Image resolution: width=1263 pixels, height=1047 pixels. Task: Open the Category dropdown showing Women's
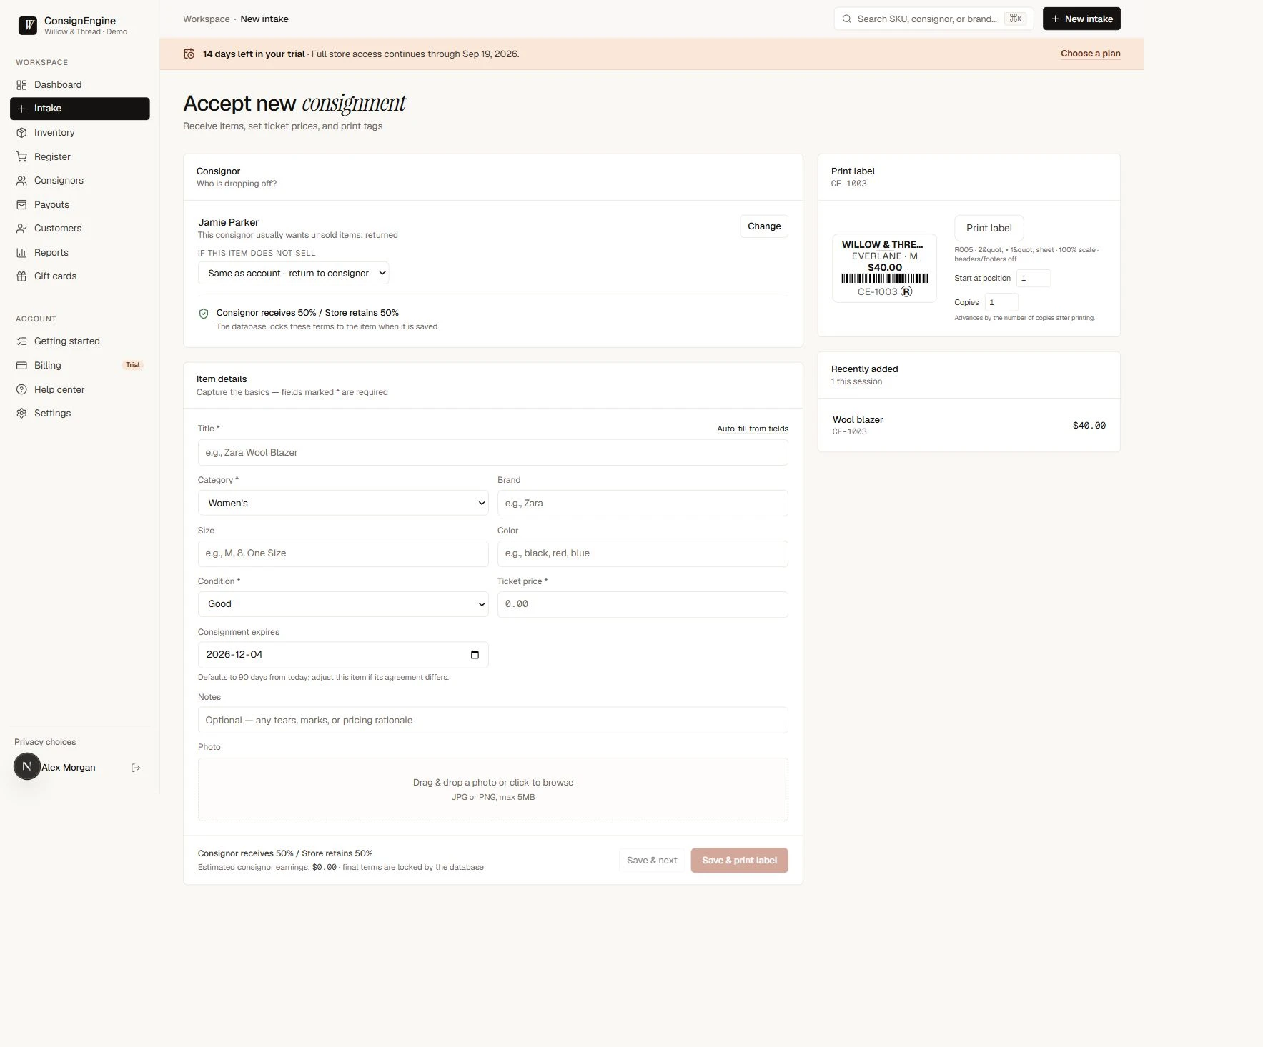(x=343, y=504)
